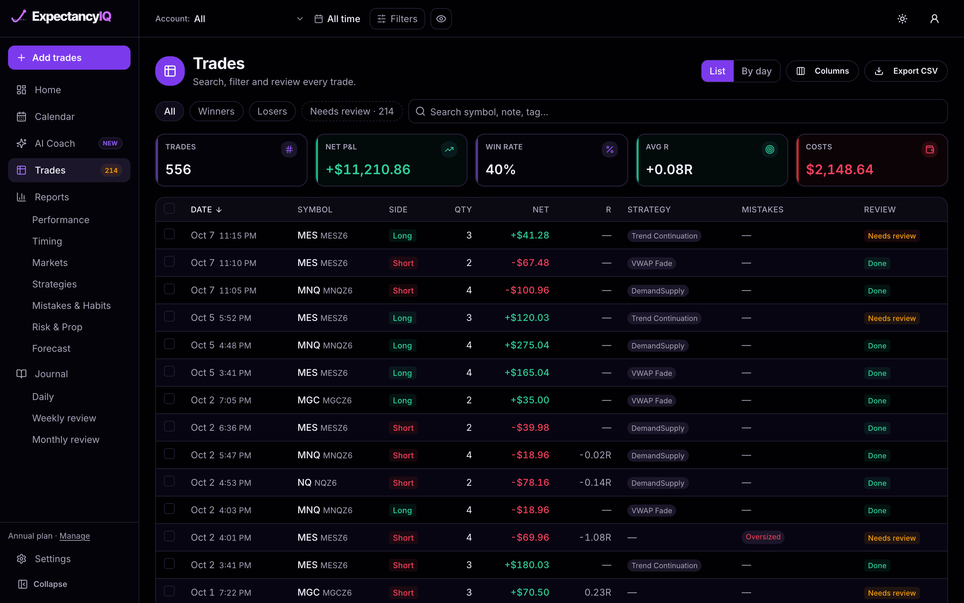Click the Home grid icon in sidebar
The image size is (964, 603).
[x=21, y=90]
